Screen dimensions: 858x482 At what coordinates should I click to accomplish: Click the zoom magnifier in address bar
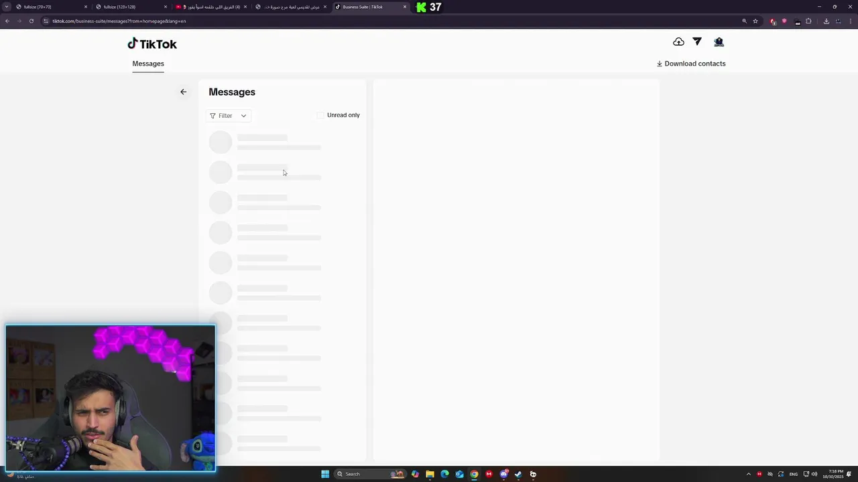click(744, 21)
